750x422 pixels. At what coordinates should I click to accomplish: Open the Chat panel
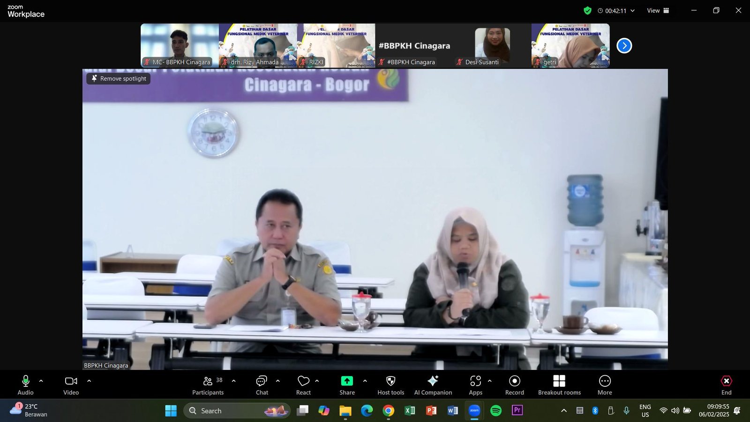pyautogui.click(x=262, y=385)
